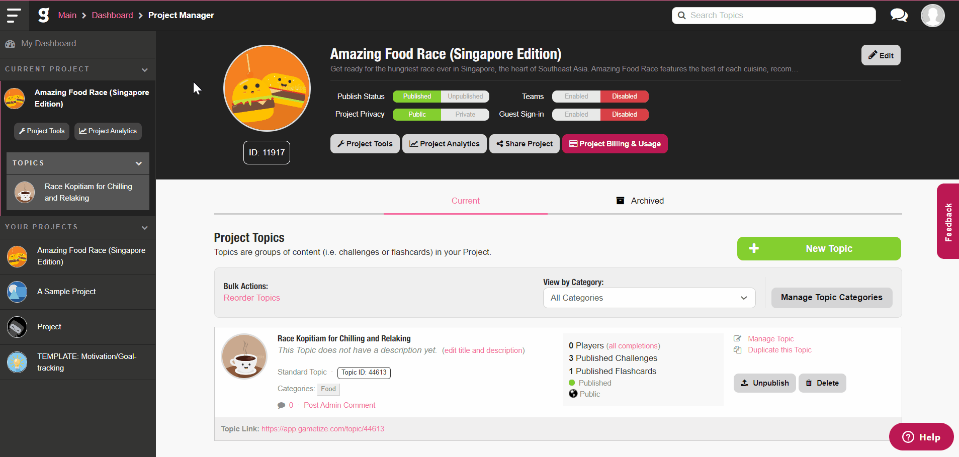
Task: Open sidebar Project Tools button
Action: (42, 131)
